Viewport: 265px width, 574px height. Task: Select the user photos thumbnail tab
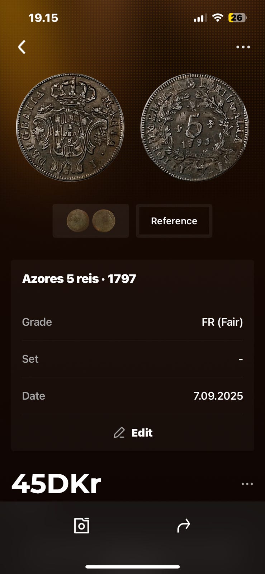coord(91,221)
